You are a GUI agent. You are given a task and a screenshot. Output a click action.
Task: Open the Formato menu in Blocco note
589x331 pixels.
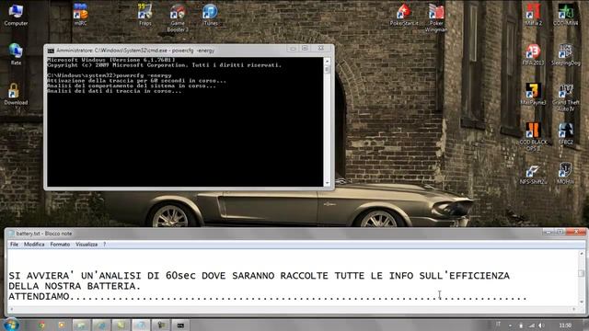pyautogui.click(x=60, y=245)
